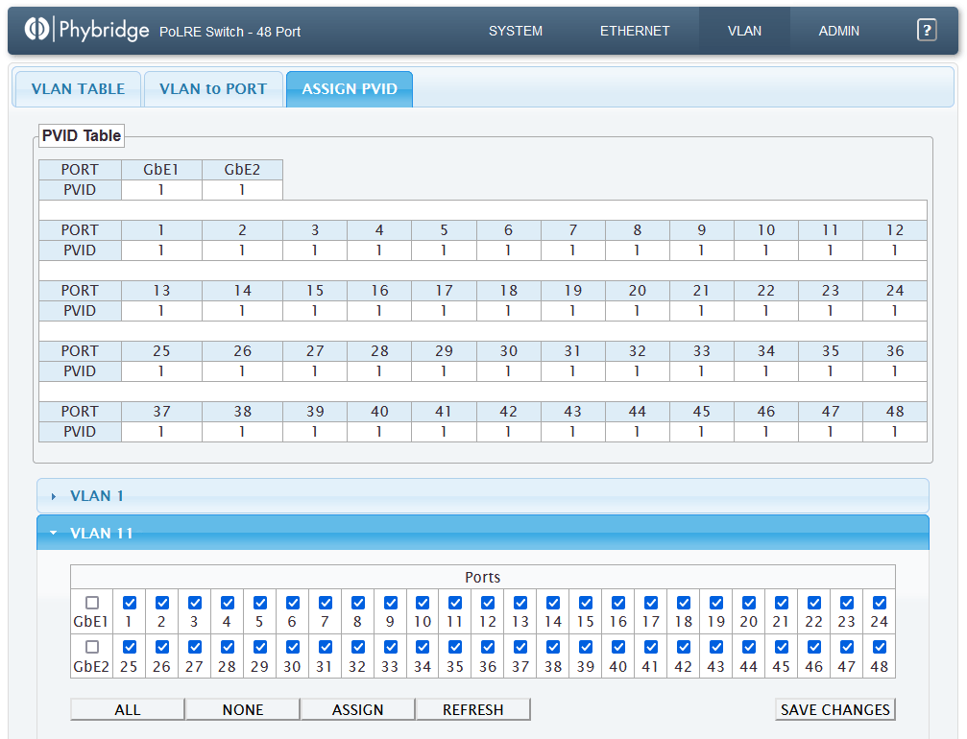Image resolution: width=967 pixels, height=739 pixels.
Task: Uncheck port 12 checkbox
Action: pos(488,602)
